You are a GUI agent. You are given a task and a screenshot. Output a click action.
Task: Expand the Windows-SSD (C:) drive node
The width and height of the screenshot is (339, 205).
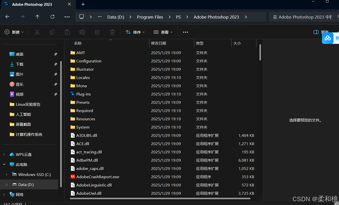[x=7, y=174]
